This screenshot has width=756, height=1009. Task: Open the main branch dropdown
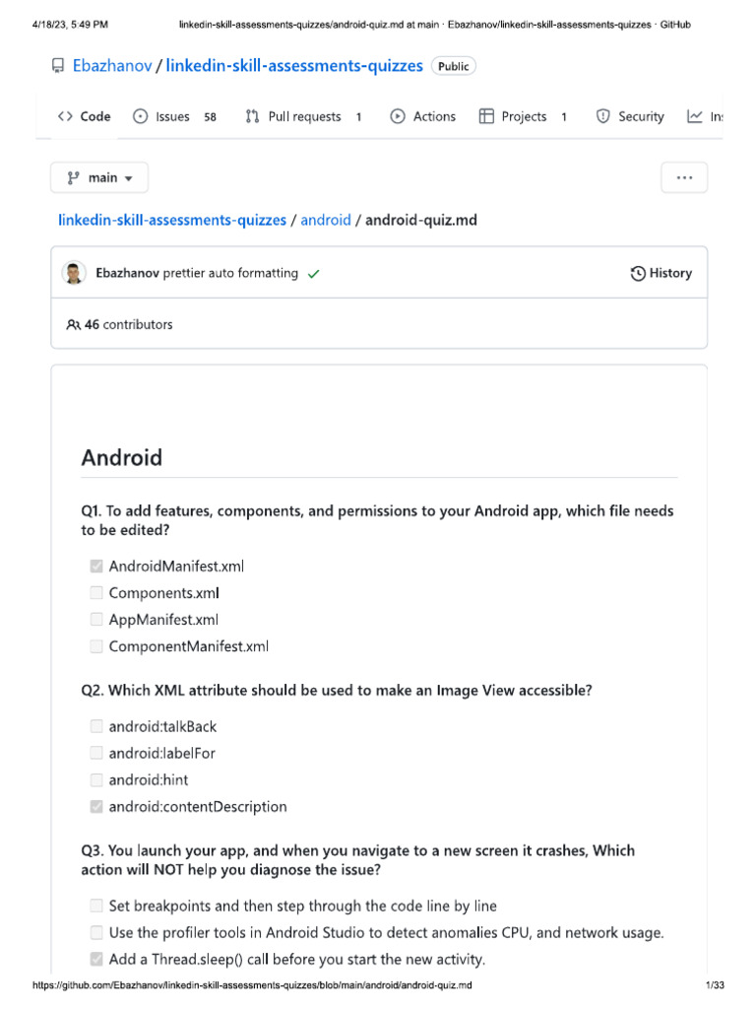(x=99, y=178)
